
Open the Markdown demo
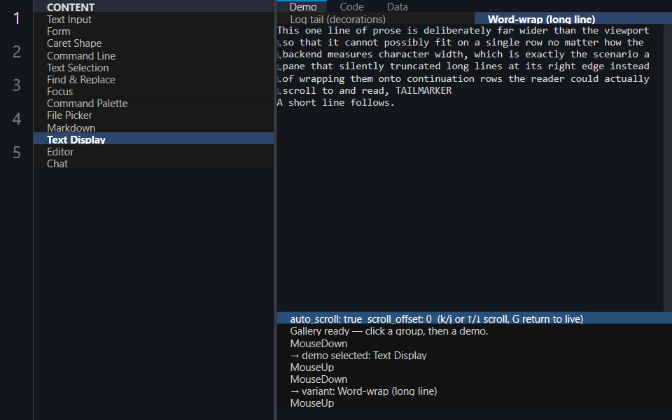coord(153,127)
